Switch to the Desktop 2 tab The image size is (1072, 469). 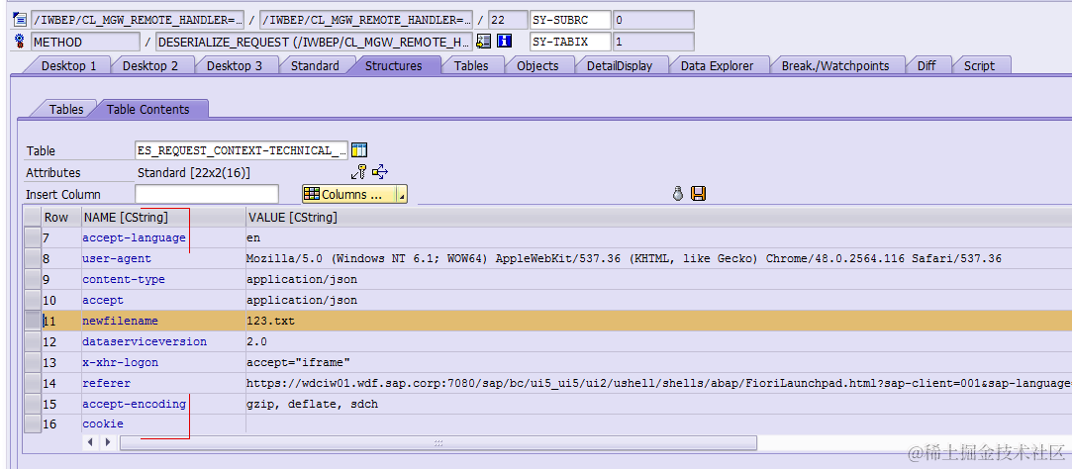pos(150,65)
